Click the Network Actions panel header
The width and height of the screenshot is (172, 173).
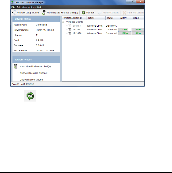pyautogui.click(x=36, y=60)
